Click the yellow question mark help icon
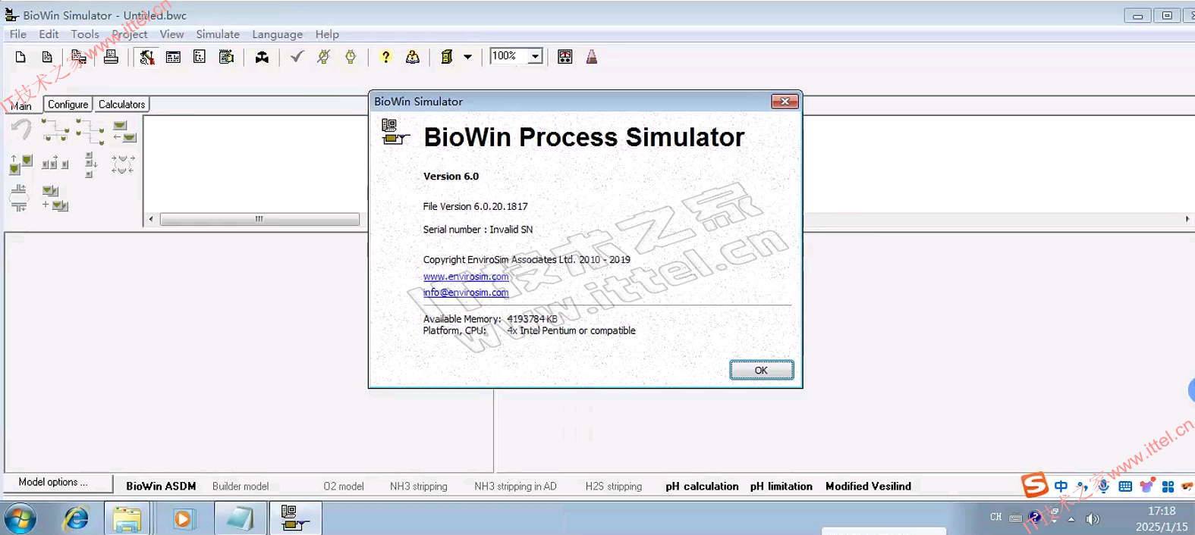 pos(385,57)
